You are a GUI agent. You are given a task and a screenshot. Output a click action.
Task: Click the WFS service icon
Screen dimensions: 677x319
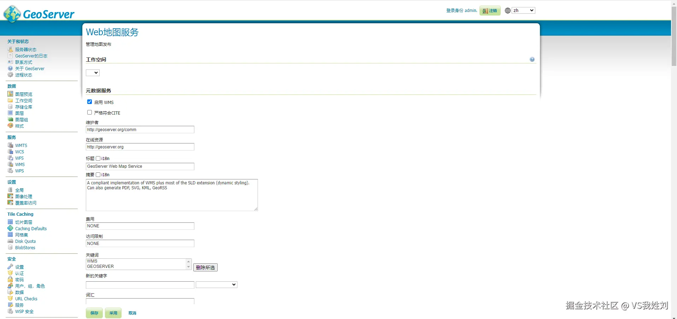[10, 158]
